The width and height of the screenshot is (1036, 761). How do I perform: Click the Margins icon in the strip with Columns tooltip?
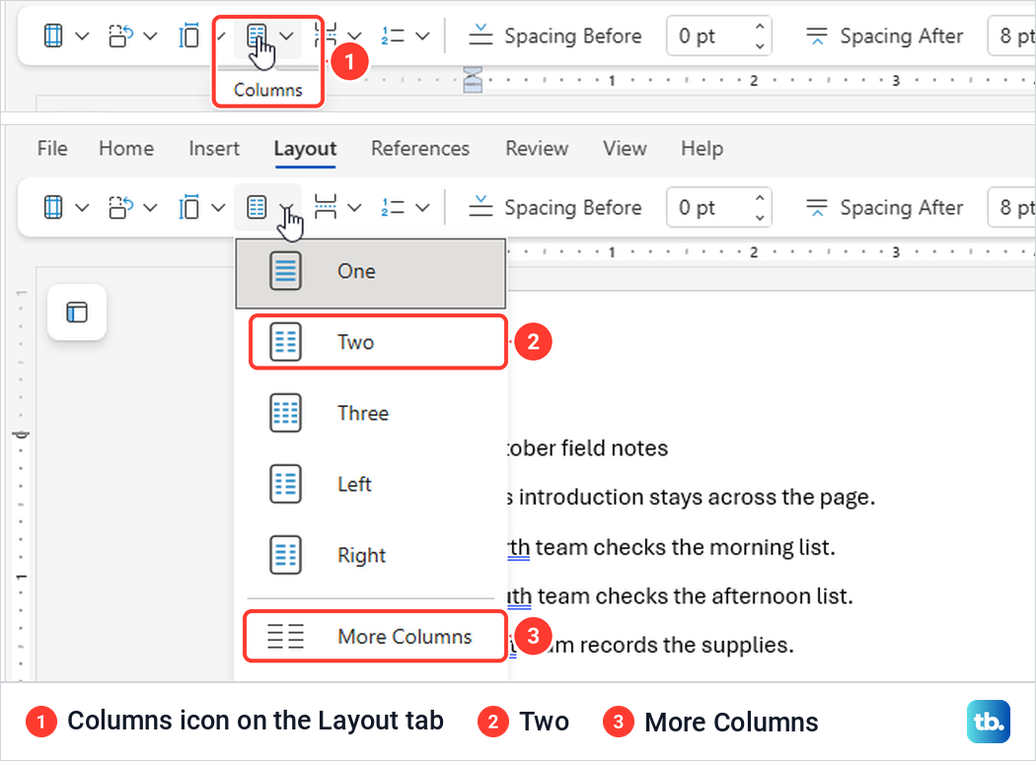(x=53, y=35)
